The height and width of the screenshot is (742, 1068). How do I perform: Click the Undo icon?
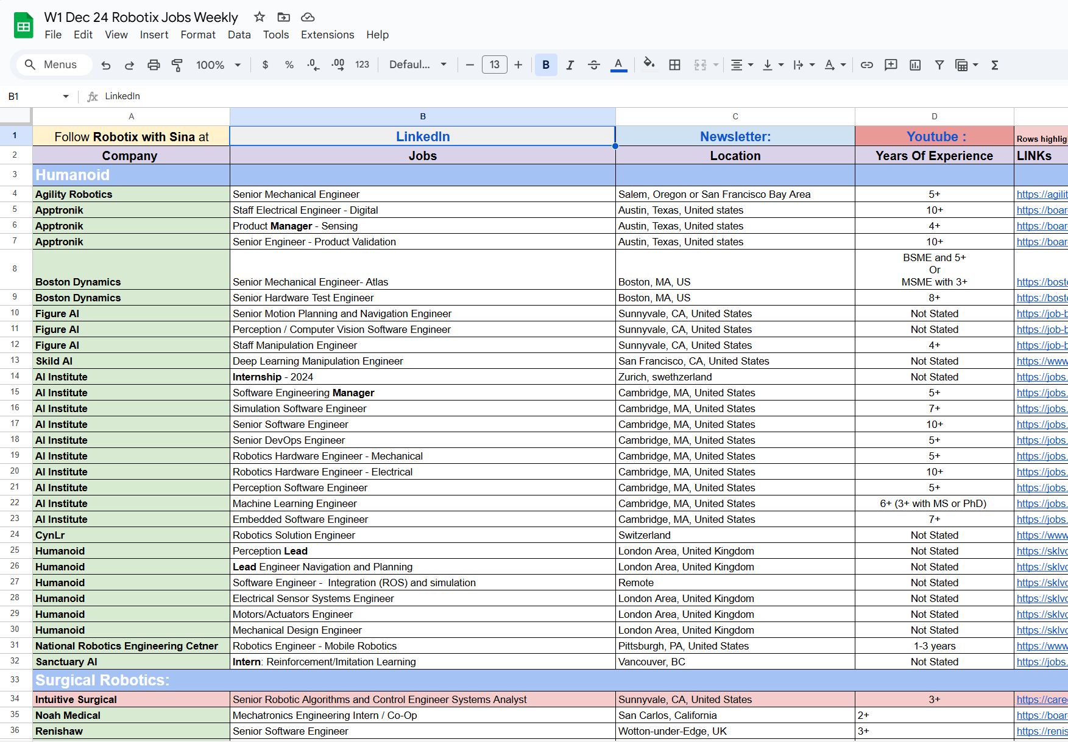106,65
